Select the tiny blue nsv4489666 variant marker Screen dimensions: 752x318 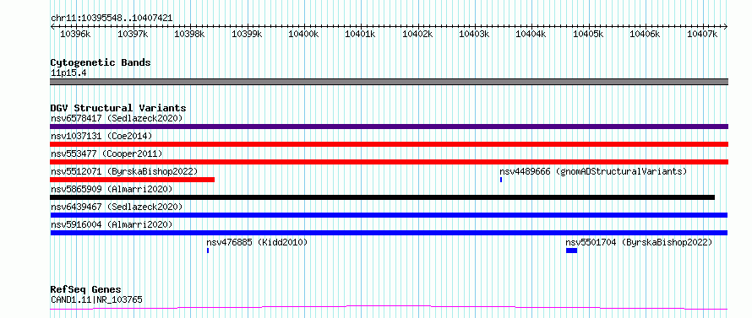coord(501,180)
